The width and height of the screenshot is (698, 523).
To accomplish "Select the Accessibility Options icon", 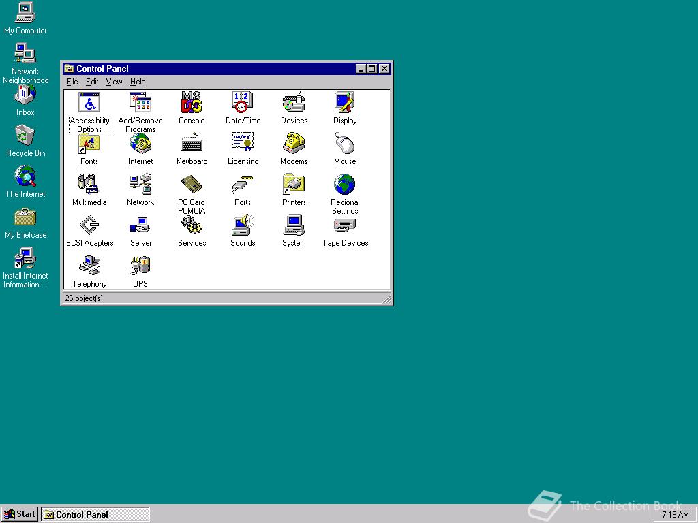I will point(89,102).
